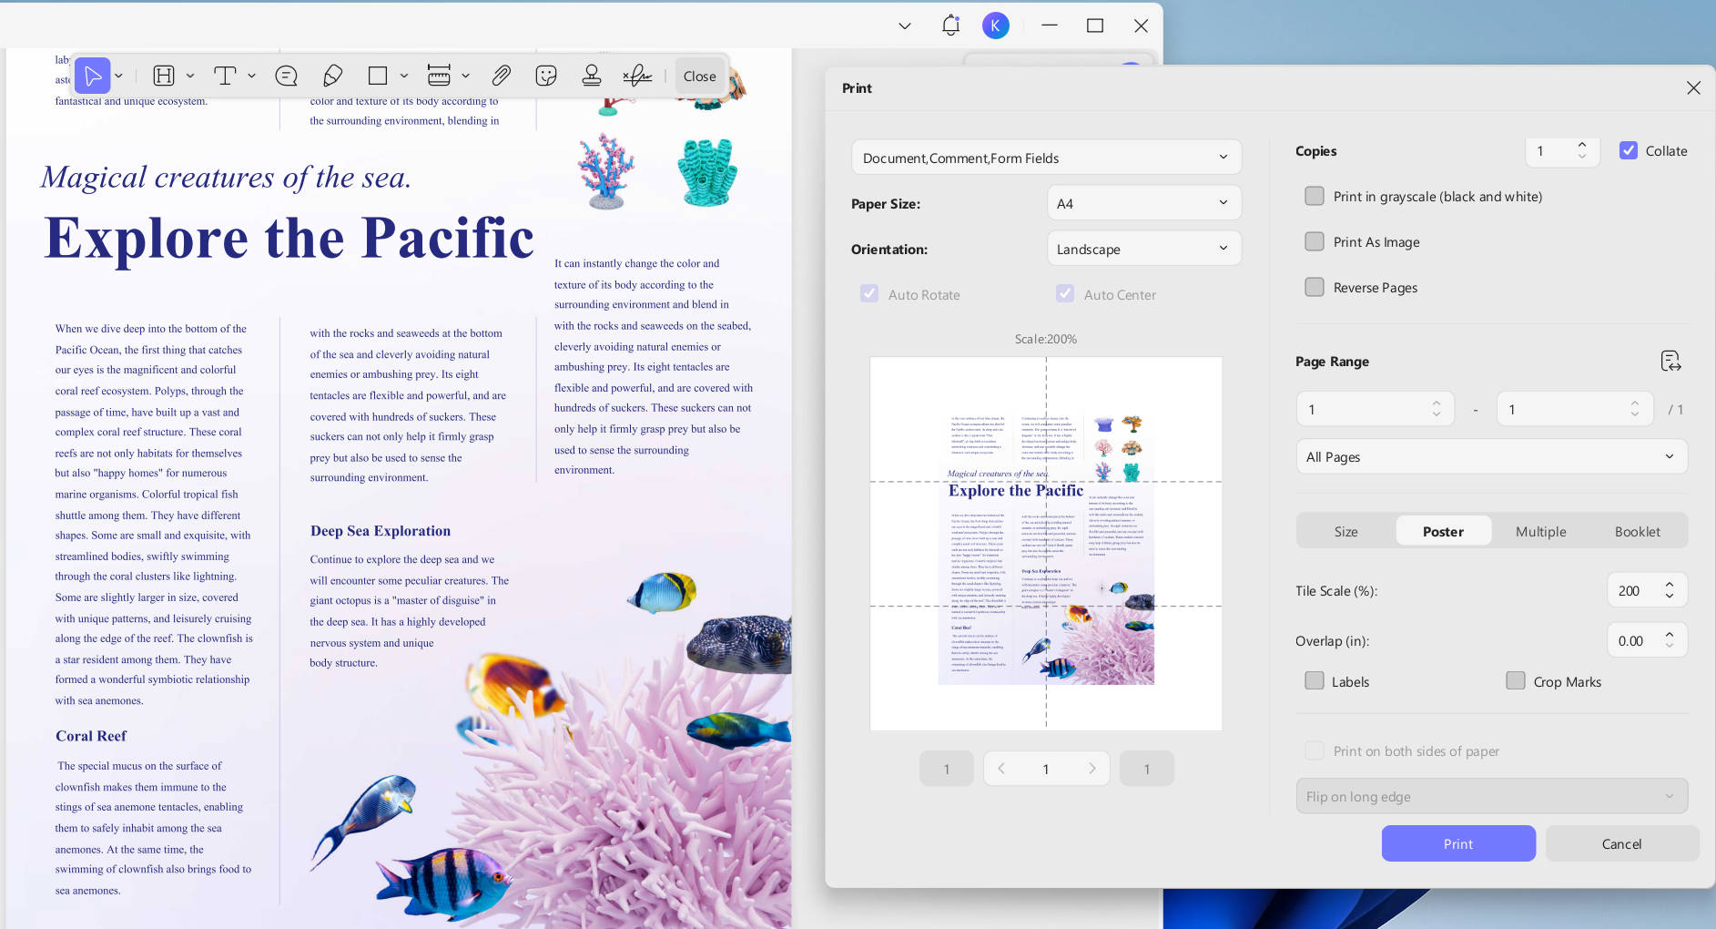
Task: Open the highlight text tool
Action: 164,76
